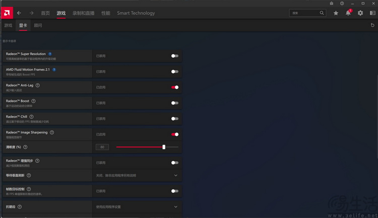Open favorites star icon
This screenshot has height=218, width=378.
coord(336,13)
